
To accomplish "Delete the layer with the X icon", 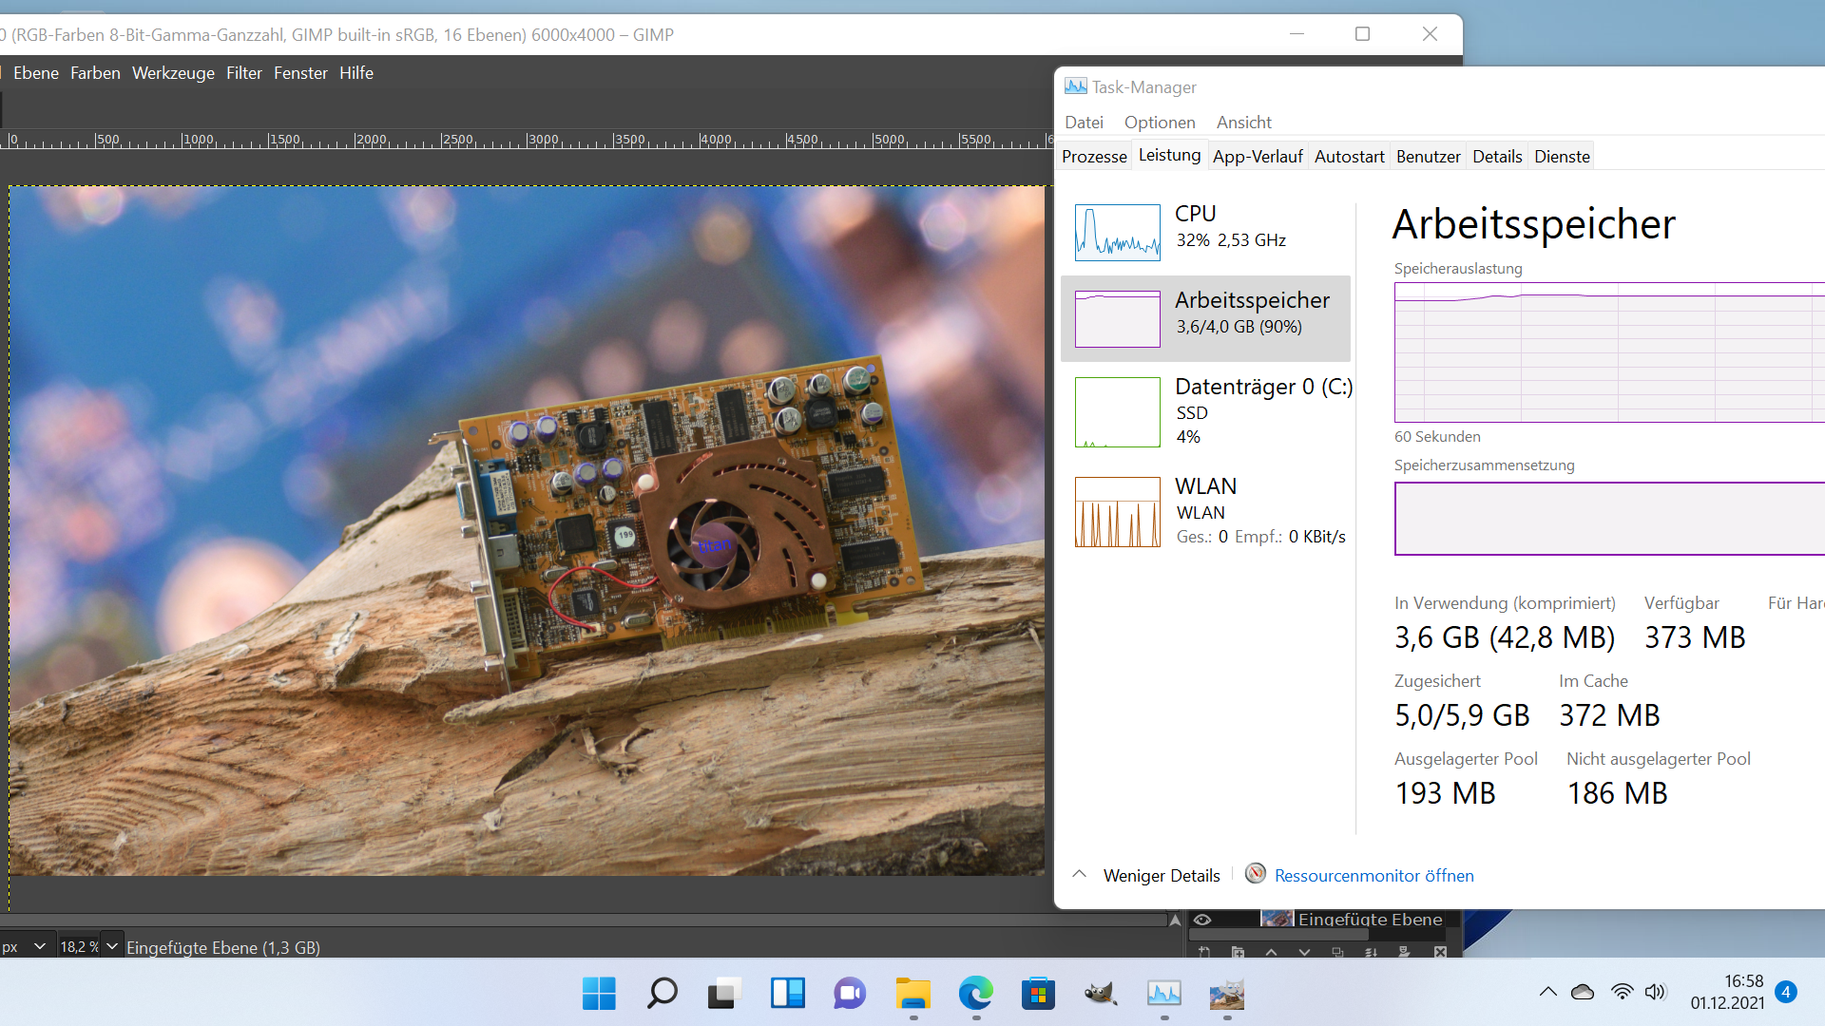I will click(x=1440, y=952).
